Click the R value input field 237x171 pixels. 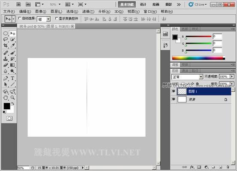(217, 36)
